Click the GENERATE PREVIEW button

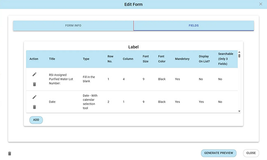(x=219, y=153)
